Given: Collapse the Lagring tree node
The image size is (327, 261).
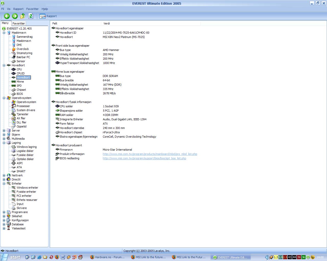Looking at the screenshot, I should click(4, 143).
